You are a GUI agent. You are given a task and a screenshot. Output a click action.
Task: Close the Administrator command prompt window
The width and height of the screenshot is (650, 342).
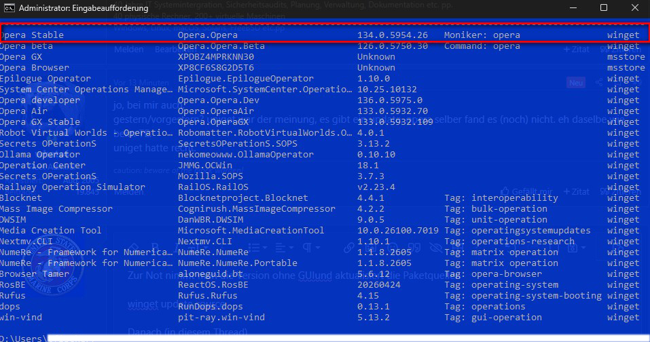pyautogui.click(x=634, y=8)
